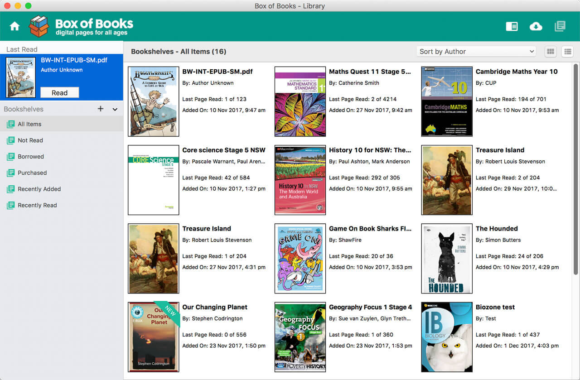Select the Not Read bookshelf
Image resolution: width=580 pixels, height=380 pixels.
pos(62,140)
